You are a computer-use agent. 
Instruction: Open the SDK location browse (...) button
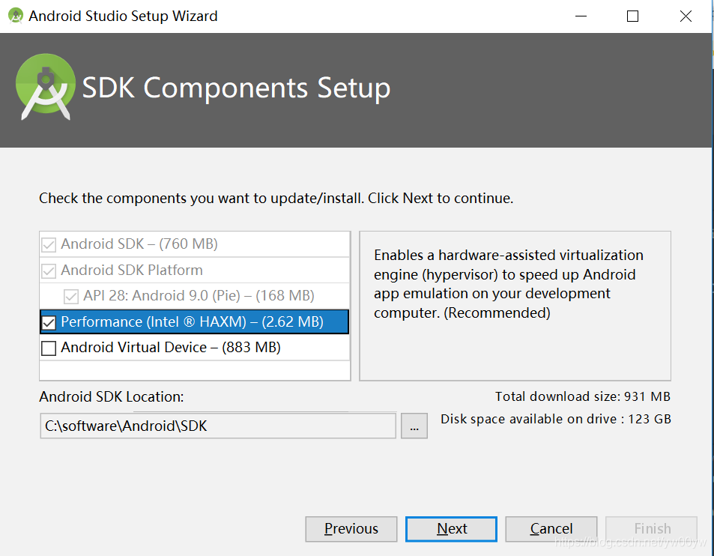(x=414, y=426)
